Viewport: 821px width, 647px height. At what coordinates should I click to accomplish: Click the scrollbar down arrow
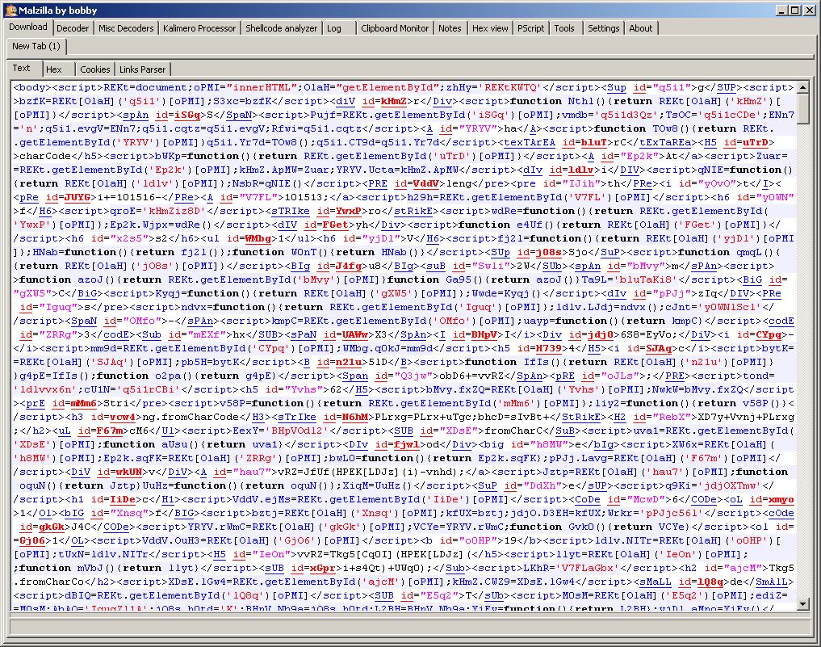[803, 604]
